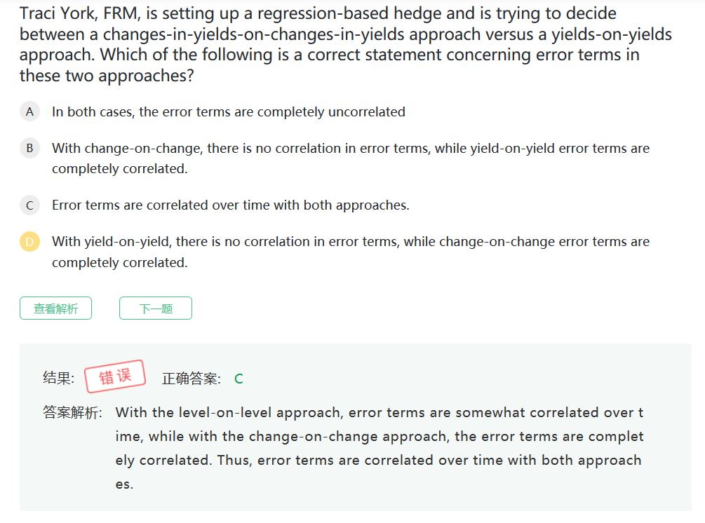Click 'completely correlated.' line under option D
Screen dimensions: 705x523
(119, 262)
